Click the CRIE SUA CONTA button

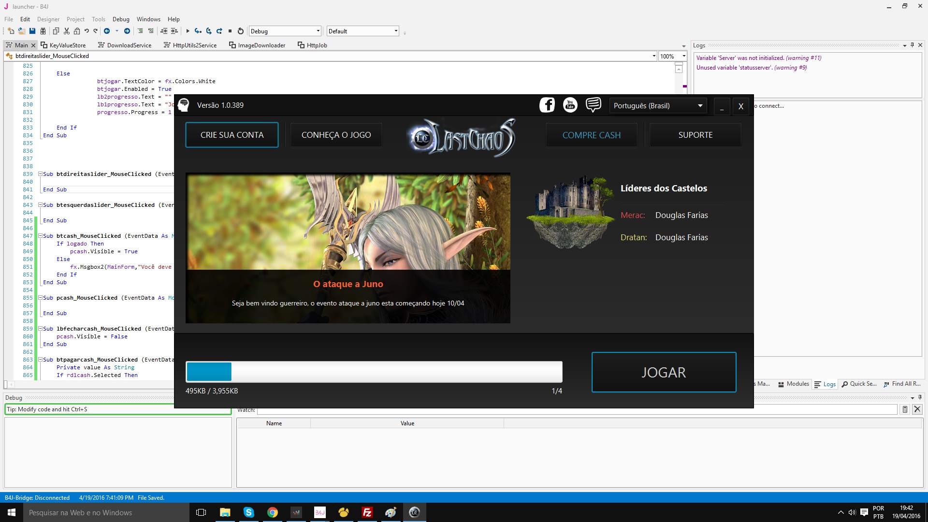point(232,135)
